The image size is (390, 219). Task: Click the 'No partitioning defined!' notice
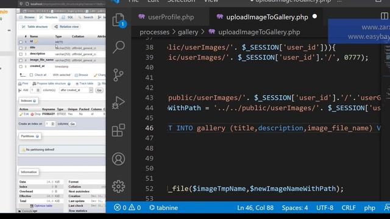click(62, 150)
